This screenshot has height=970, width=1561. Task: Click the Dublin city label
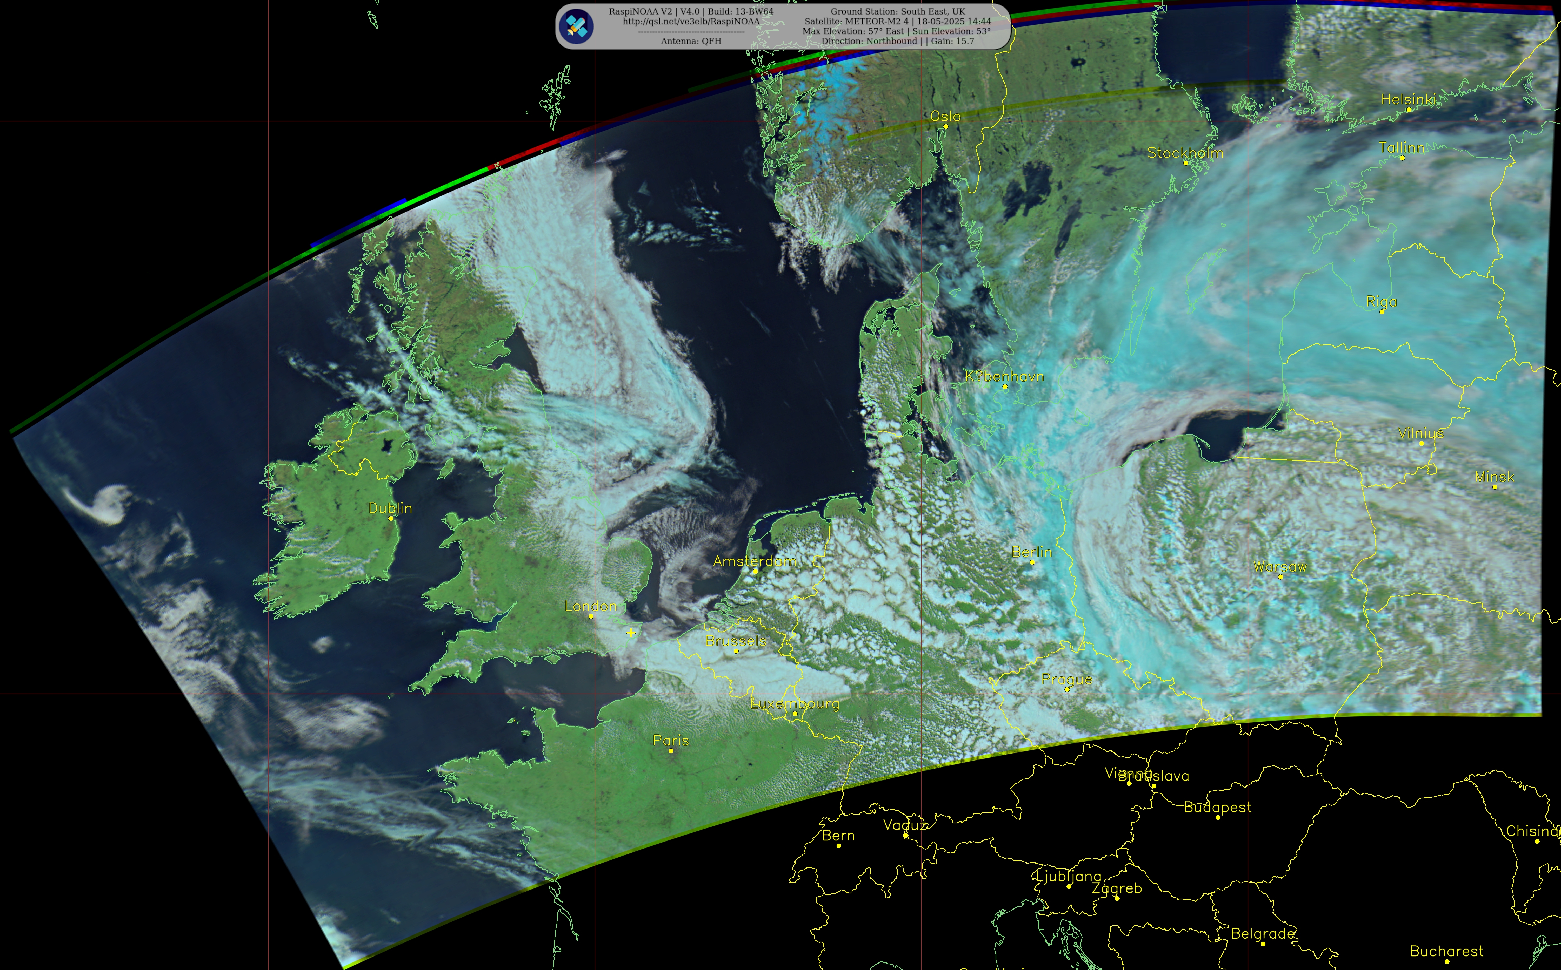(390, 508)
